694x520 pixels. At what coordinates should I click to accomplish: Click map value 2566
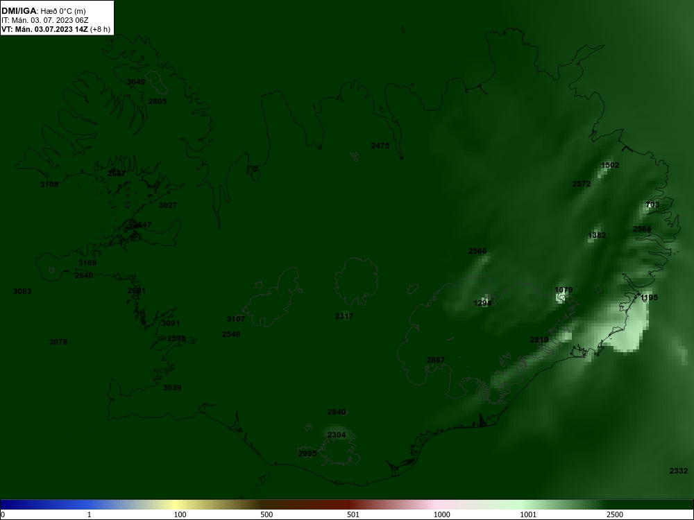477,251
